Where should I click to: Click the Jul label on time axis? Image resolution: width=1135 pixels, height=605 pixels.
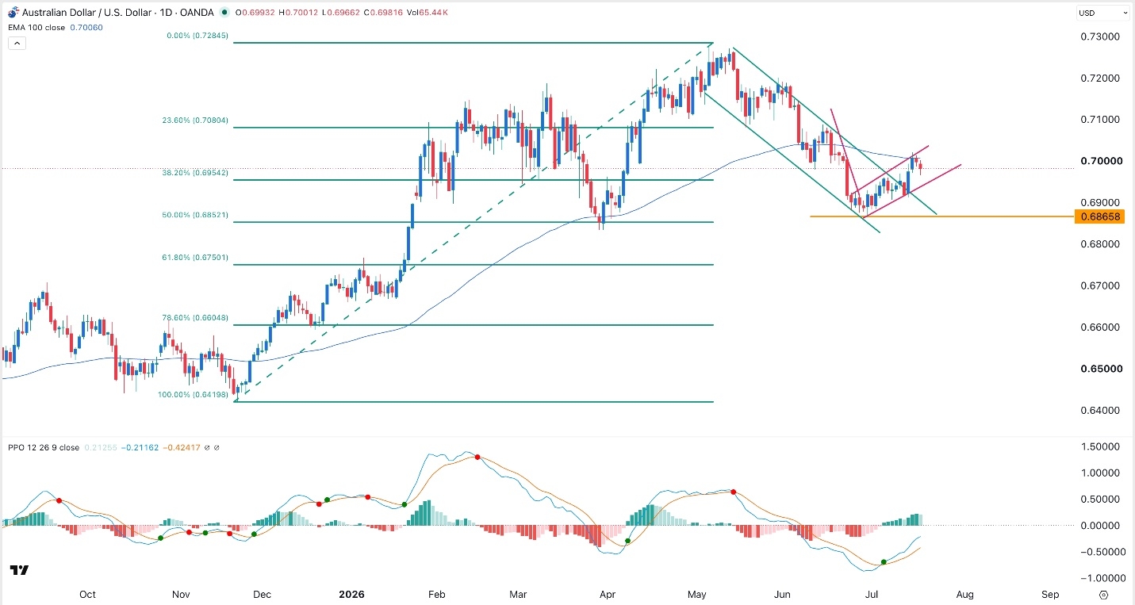click(871, 594)
